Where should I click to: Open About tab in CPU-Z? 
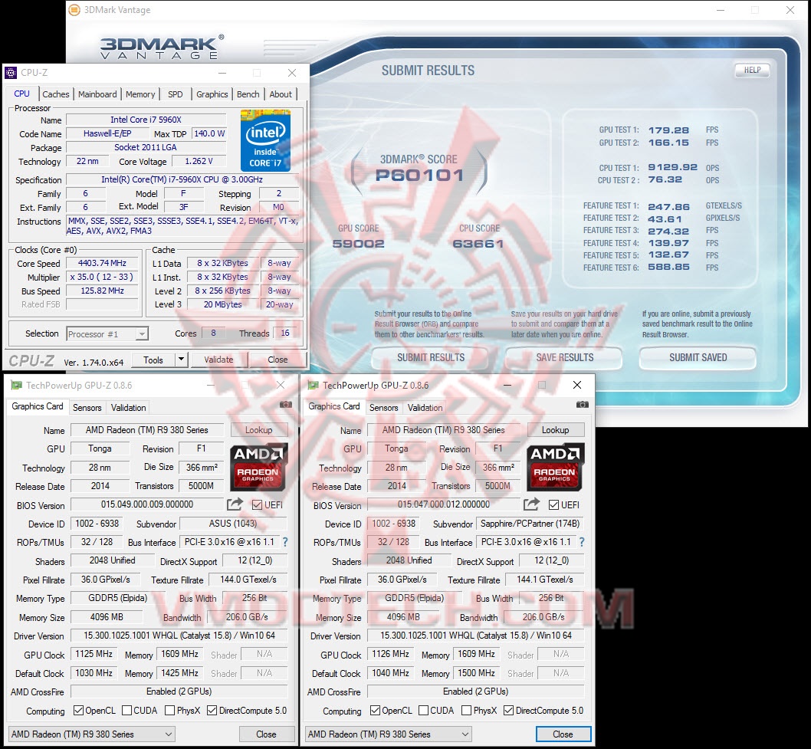click(x=281, y=94)
